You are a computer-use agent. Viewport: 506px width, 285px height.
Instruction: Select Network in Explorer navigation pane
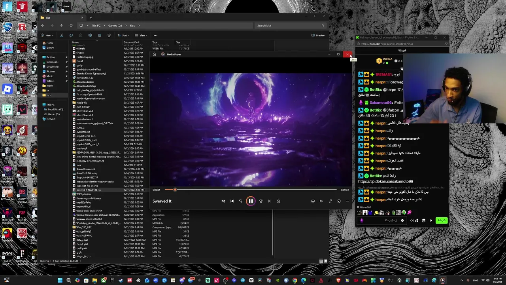coord(51,119)
